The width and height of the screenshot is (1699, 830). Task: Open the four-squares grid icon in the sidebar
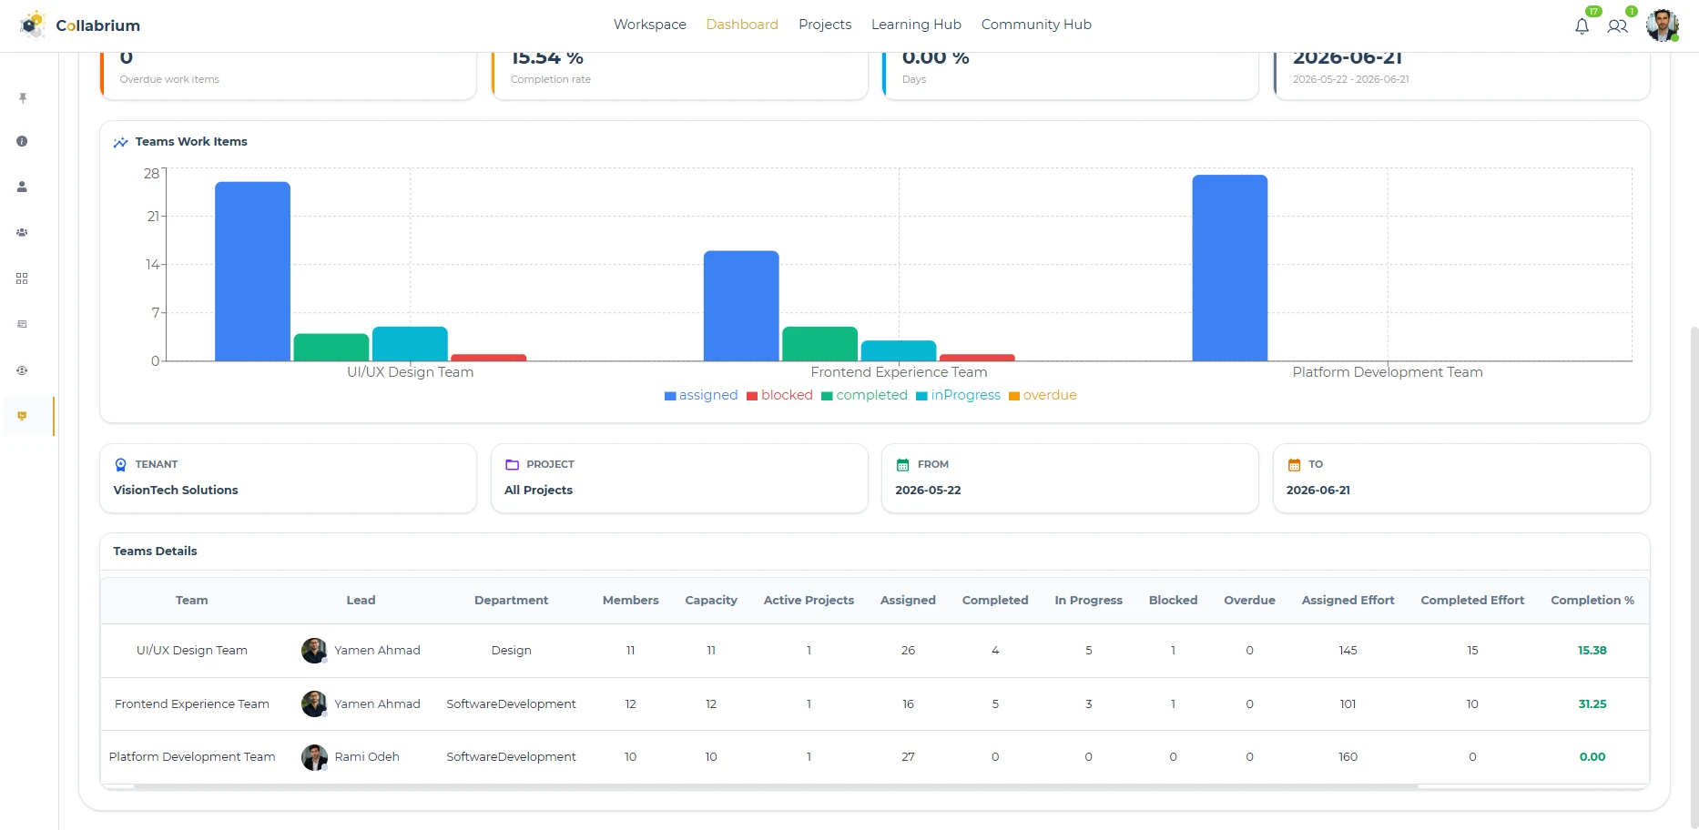click(22, 278)
